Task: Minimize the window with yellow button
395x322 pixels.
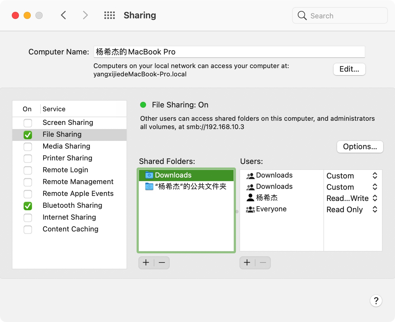Action: pyautogui.click(x=27, y=15)
